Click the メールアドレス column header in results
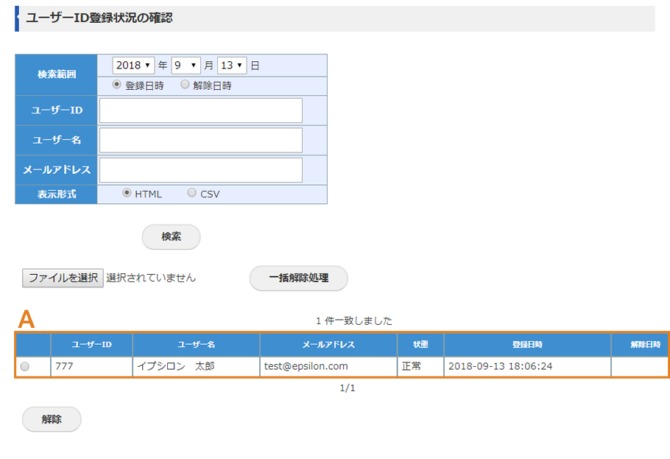 [x=328, y=345]
